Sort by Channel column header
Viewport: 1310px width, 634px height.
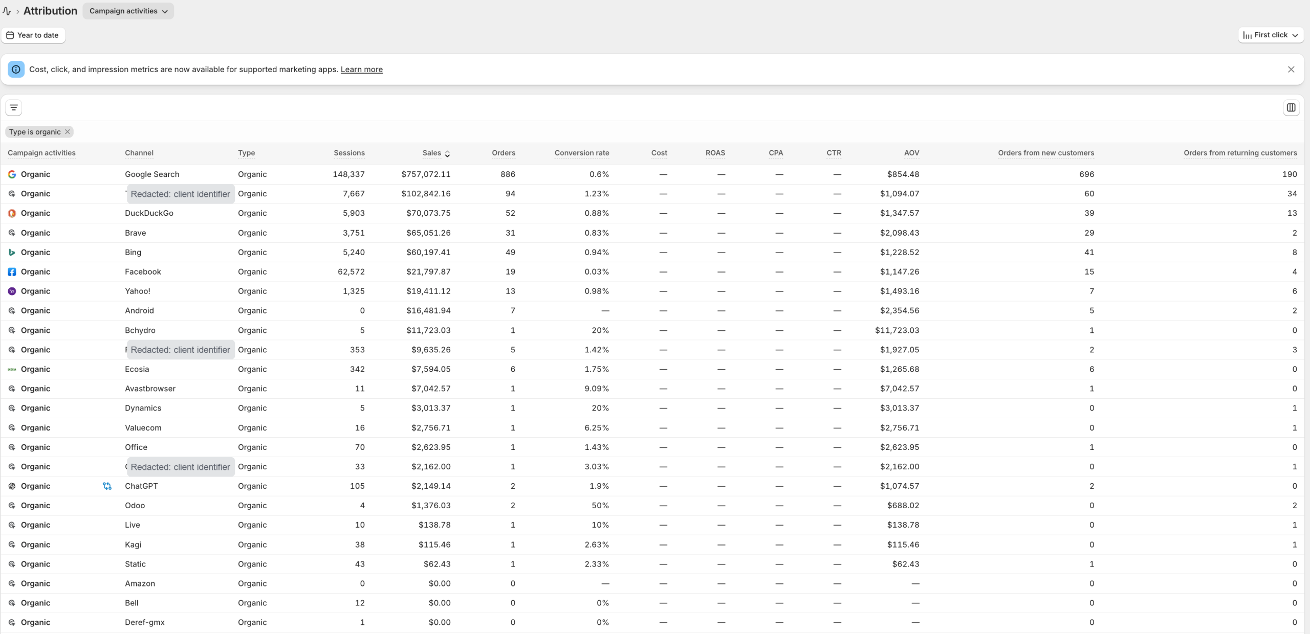point(139,153)
